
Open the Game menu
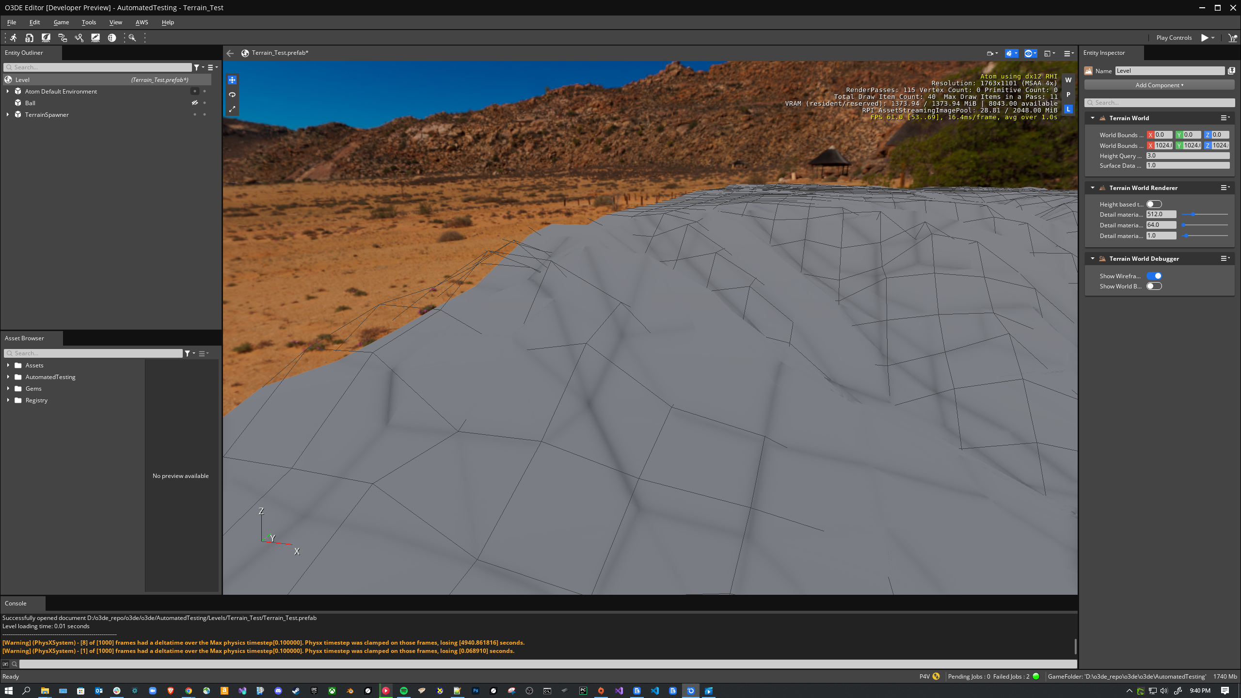(61, 22)
